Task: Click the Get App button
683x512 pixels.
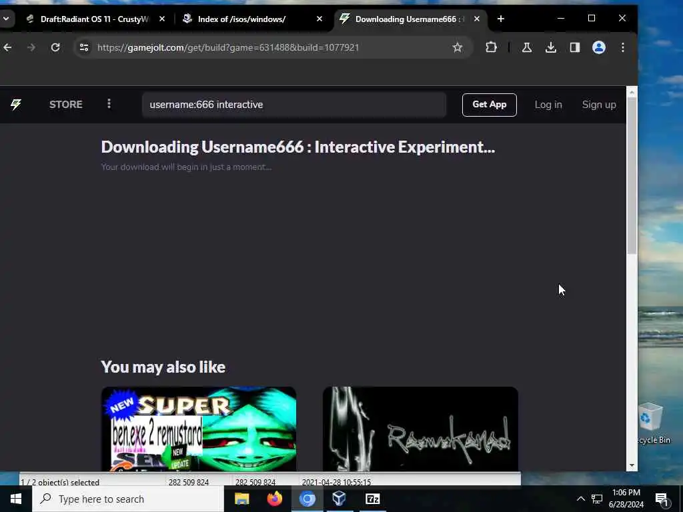Action: click(489, 105)
